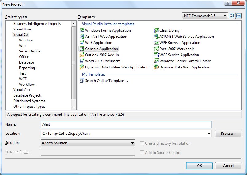Click the WCF Service Application label
The width and height of the screenshot is (247, 175).
[x=179, y=55]
